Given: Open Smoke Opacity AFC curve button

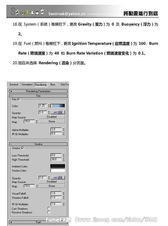Looking at the screenshot, I should point(58,178).
